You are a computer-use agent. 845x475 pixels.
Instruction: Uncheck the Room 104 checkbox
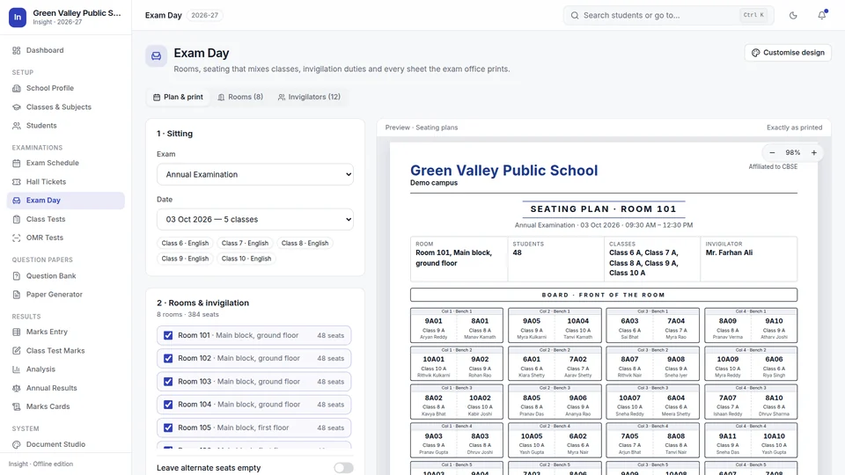pos(168,405)
